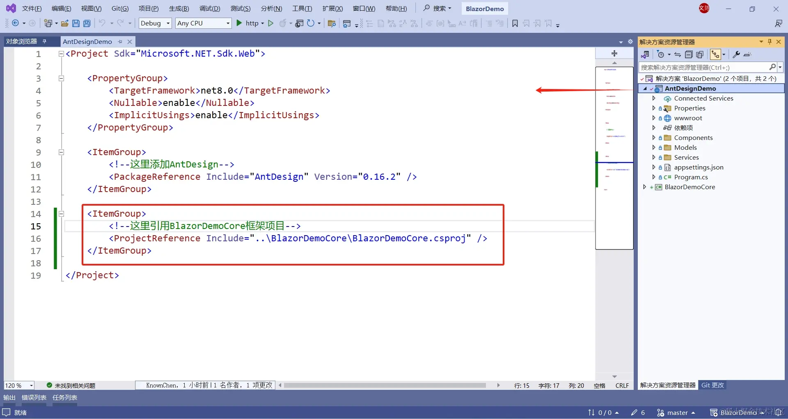
Task: Collapse all icon in Solution Explorer
Action: 689,55
